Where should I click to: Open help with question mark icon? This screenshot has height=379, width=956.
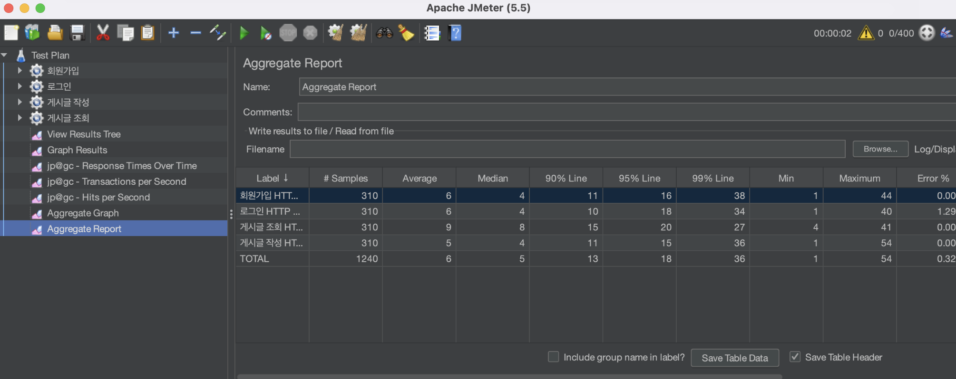[455, 33]
